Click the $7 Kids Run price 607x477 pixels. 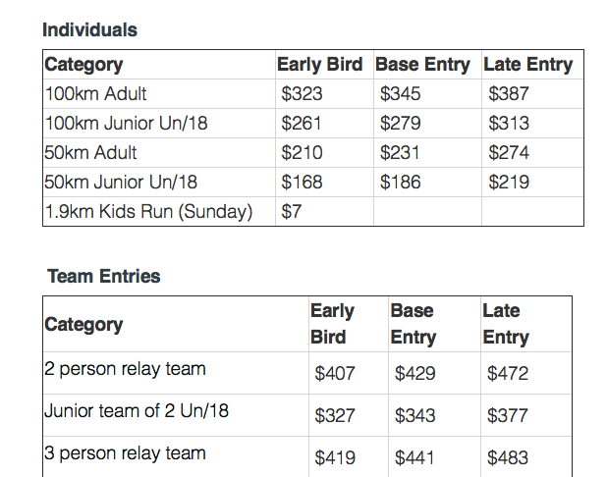(x=291, y=212)
